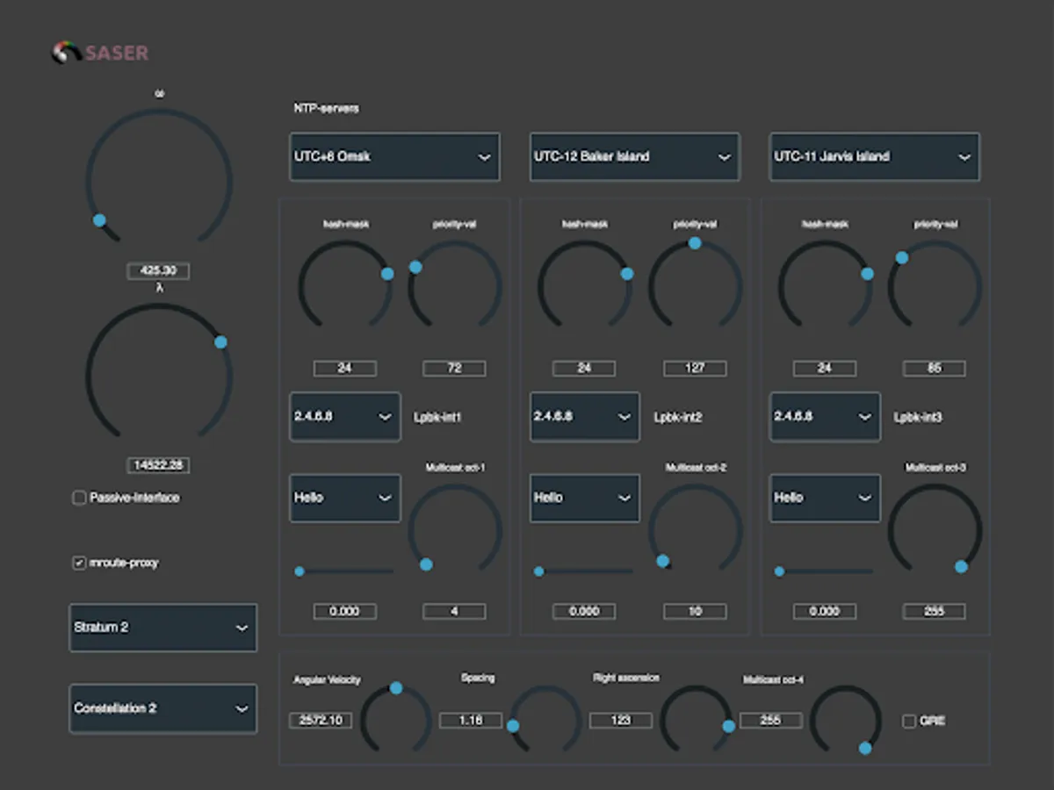Click the ω value field 425.30
The image size is (1054, 790).
tap(158, 271)
